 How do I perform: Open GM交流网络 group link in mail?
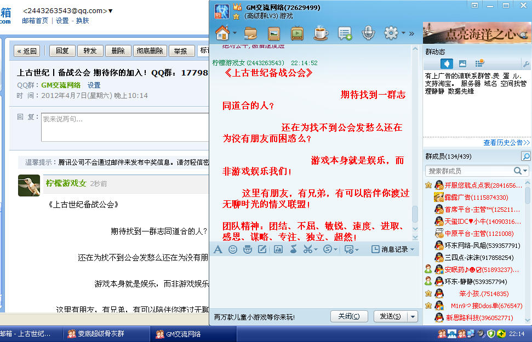click(x=61, y=85)
